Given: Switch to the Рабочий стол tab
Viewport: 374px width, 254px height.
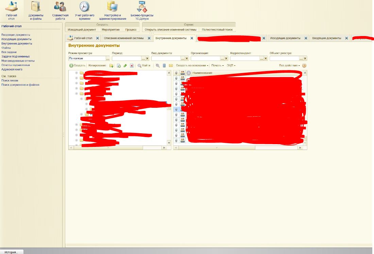Looking at the screenshot, I should [83, 38].
